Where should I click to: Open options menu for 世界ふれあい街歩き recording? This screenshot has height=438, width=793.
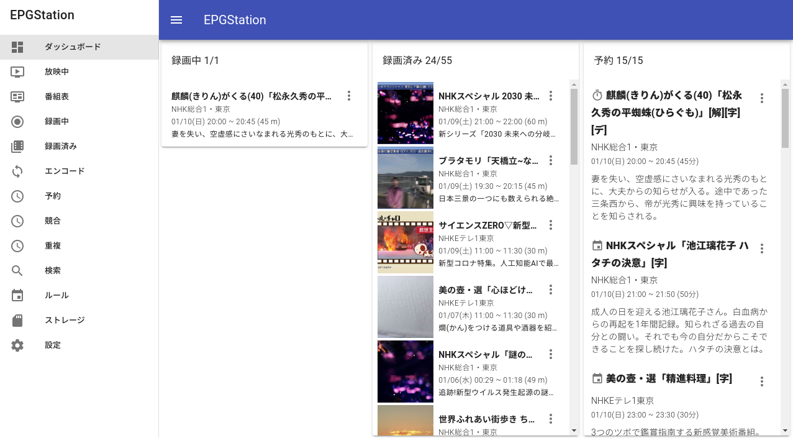point(550,419)
